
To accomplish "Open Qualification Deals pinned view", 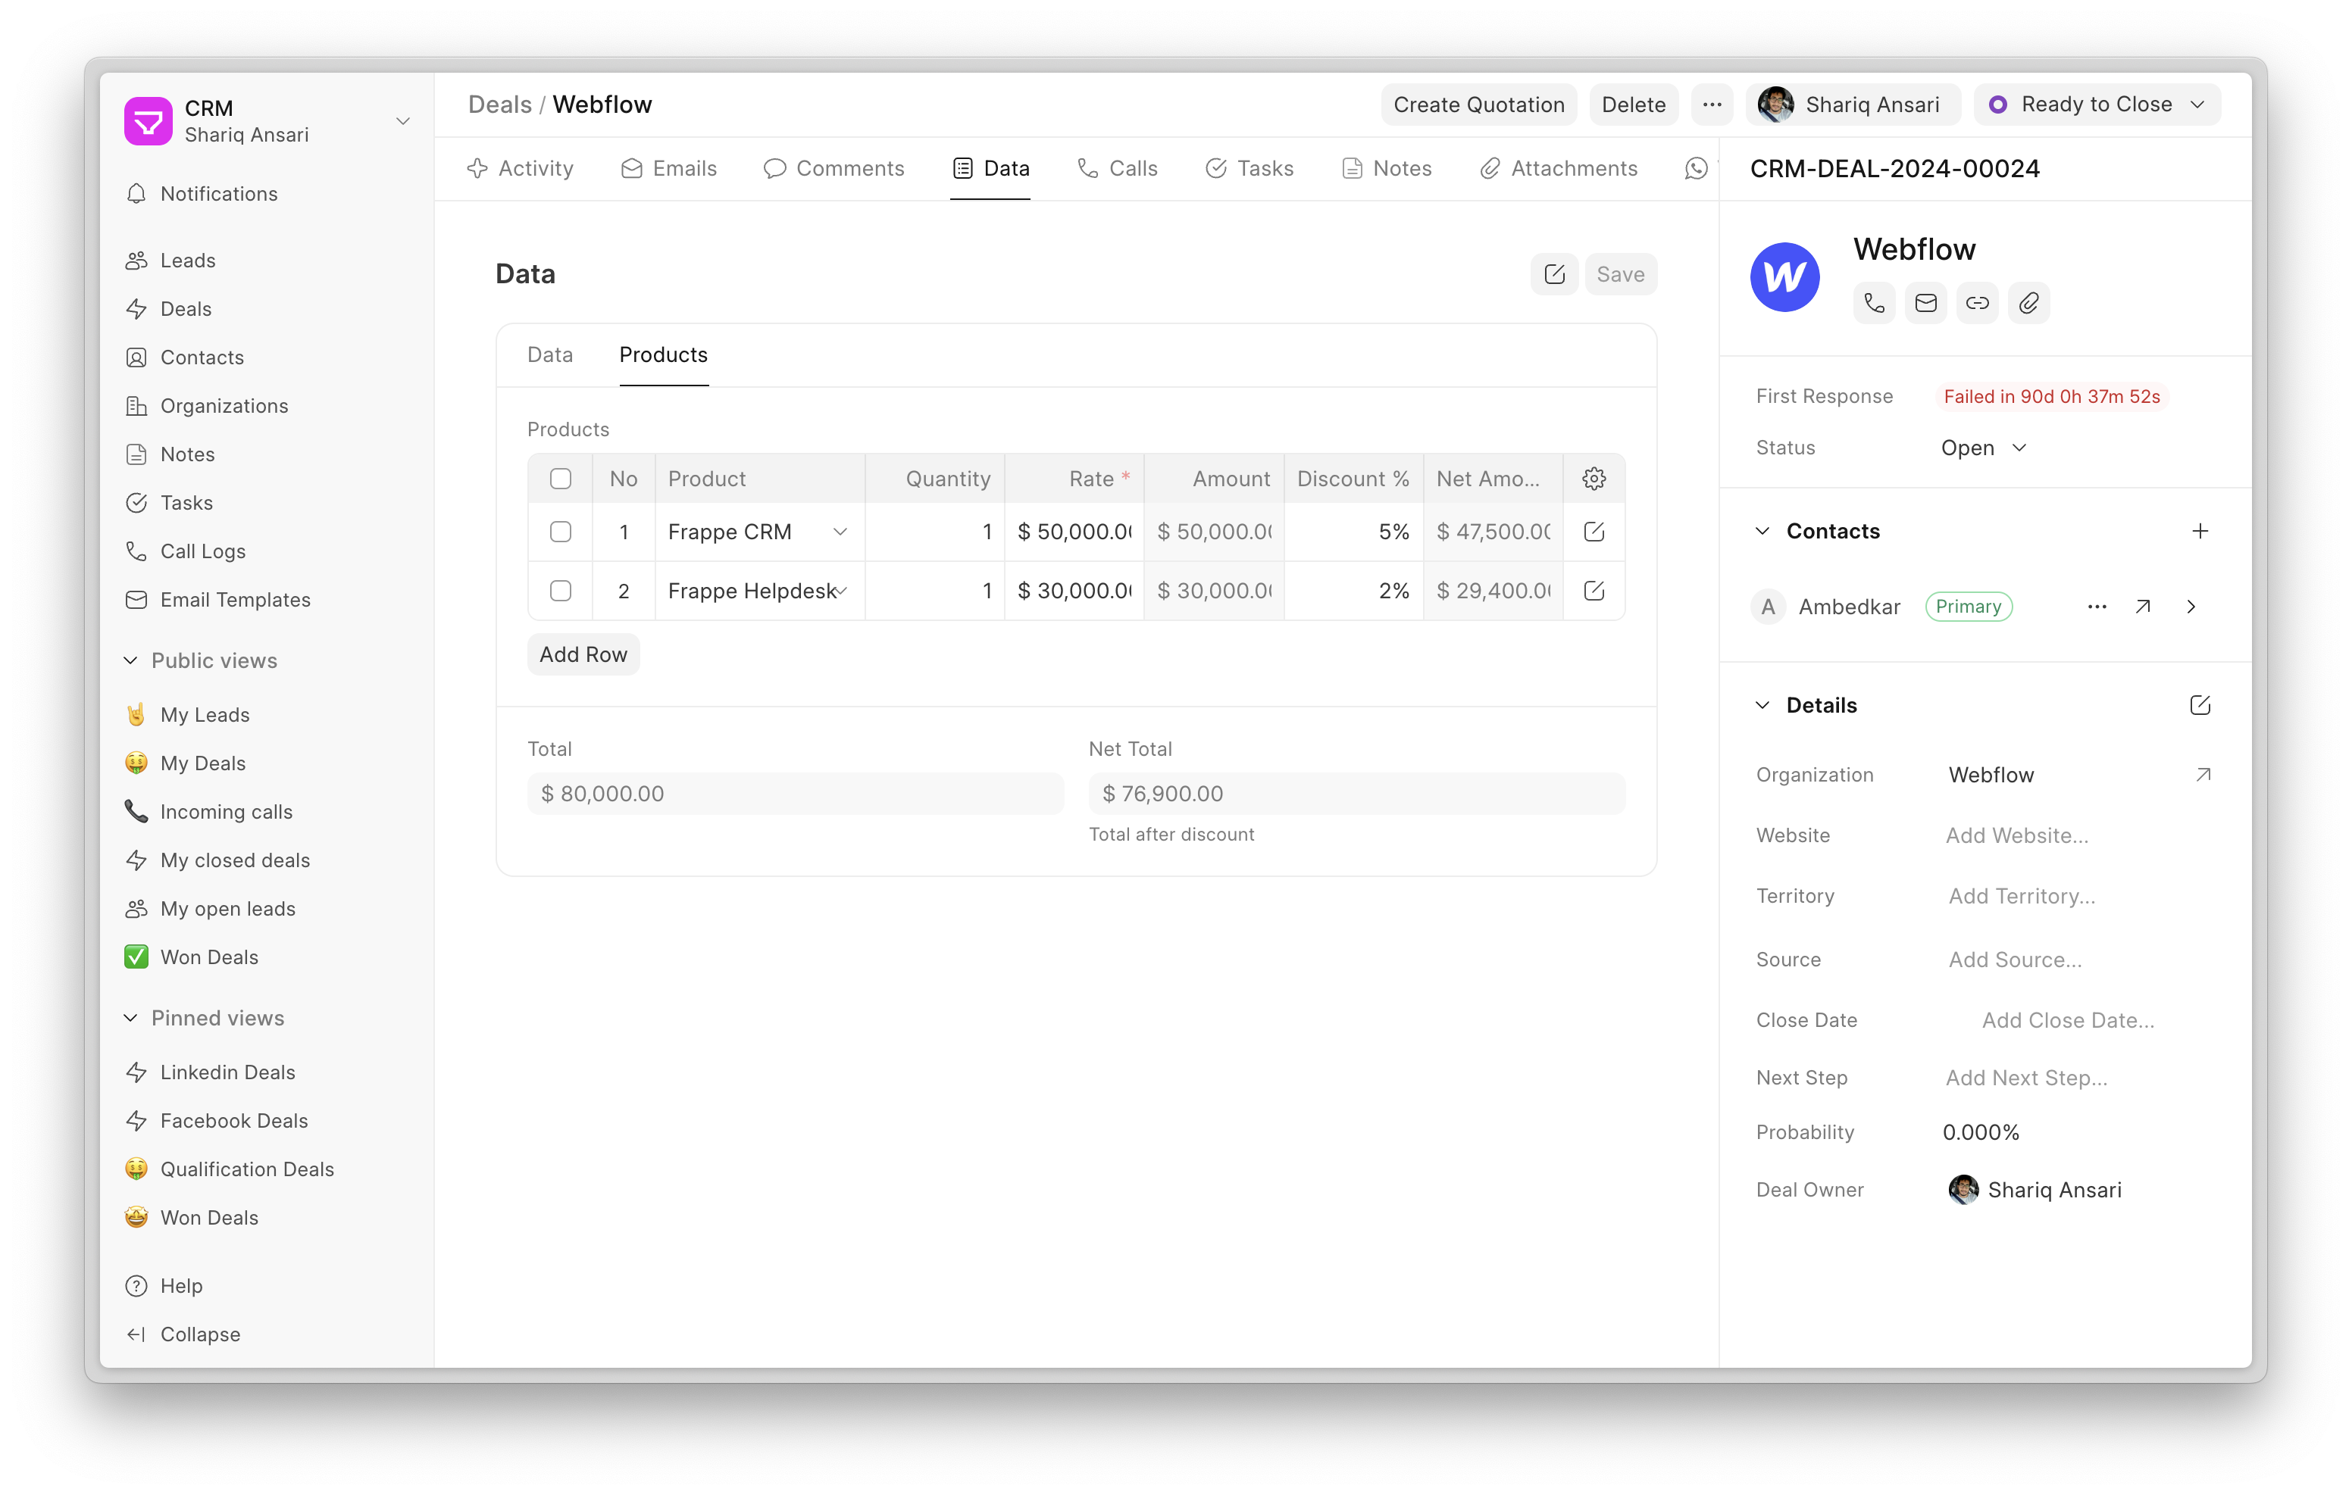I will coord(266,1169).
